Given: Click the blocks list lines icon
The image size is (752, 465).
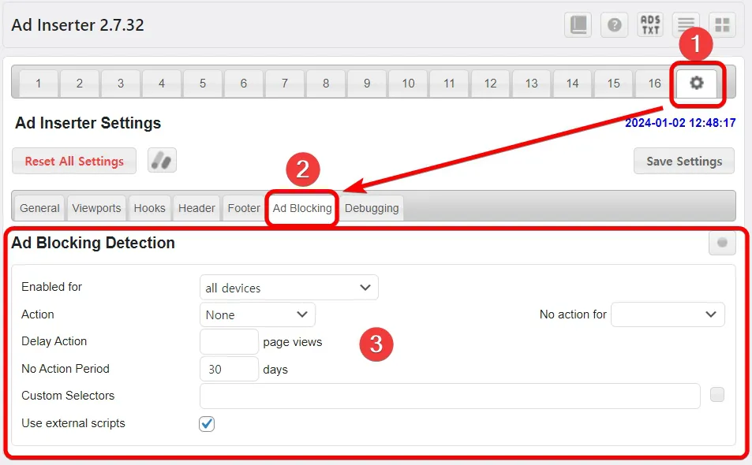Looking at the screenshot, I should [x=687, y=24].
